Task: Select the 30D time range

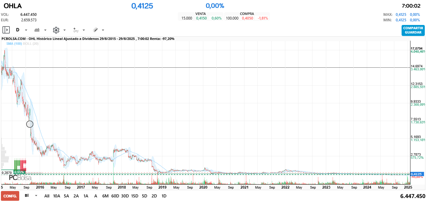Action: coord(125,196)
